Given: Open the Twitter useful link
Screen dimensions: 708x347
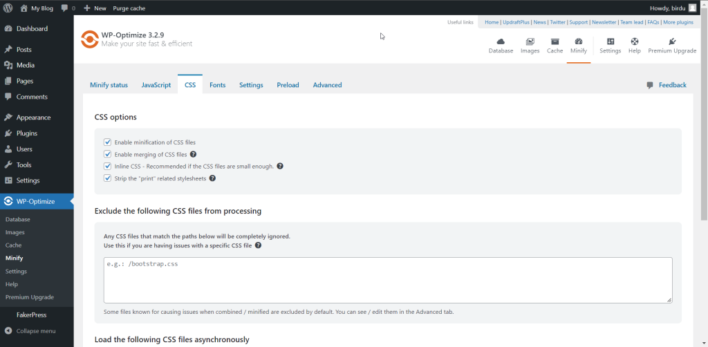Looking at the screenshot, I should pos(558,22).
